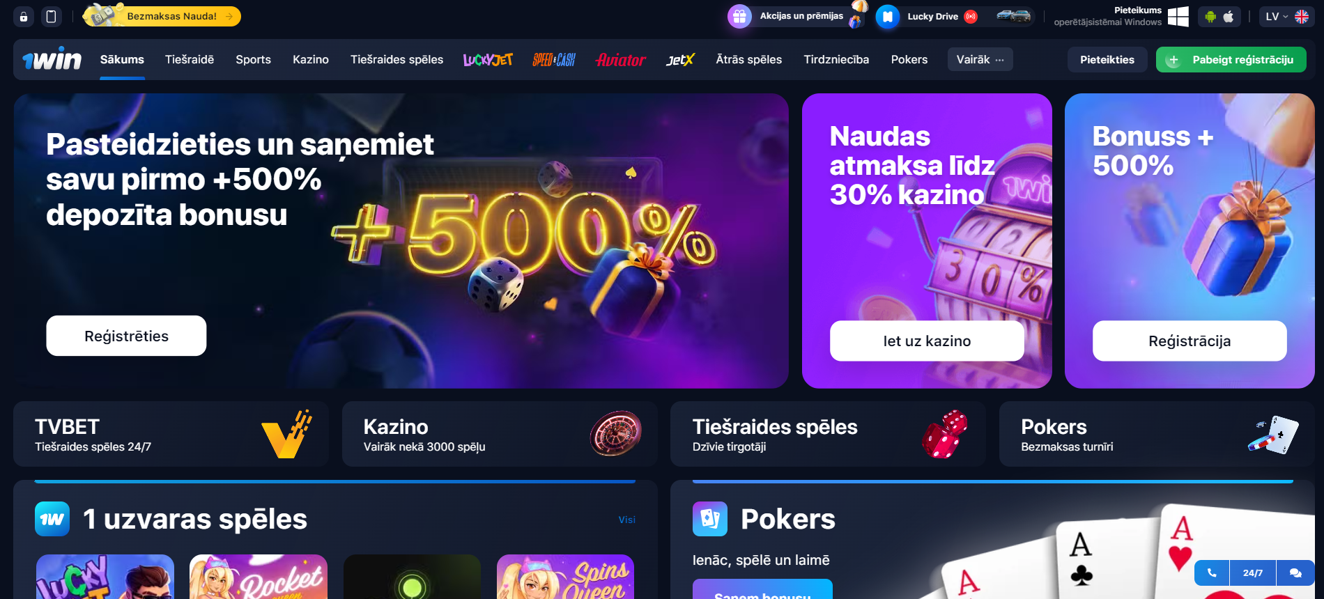Click the lock icon at top left
This screenshot has width=1324, height=599.
point(24,17)
